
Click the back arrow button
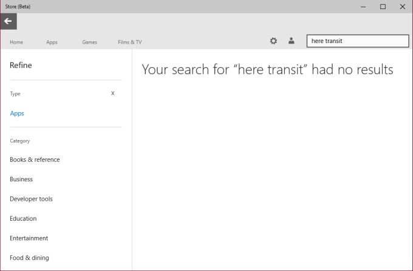[x=8, y=21]
